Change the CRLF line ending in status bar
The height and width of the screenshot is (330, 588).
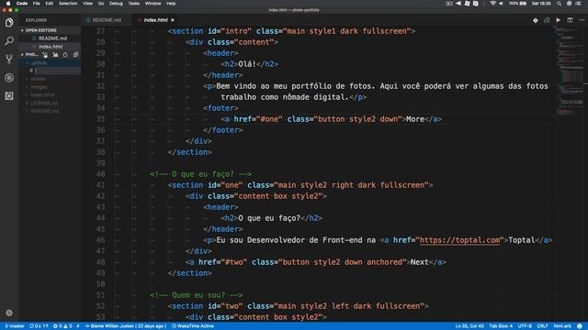542,326
